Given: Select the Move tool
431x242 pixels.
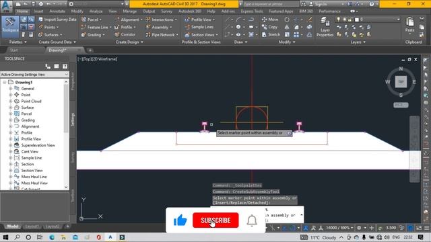Looking at the screenshot, I should 270,19.
